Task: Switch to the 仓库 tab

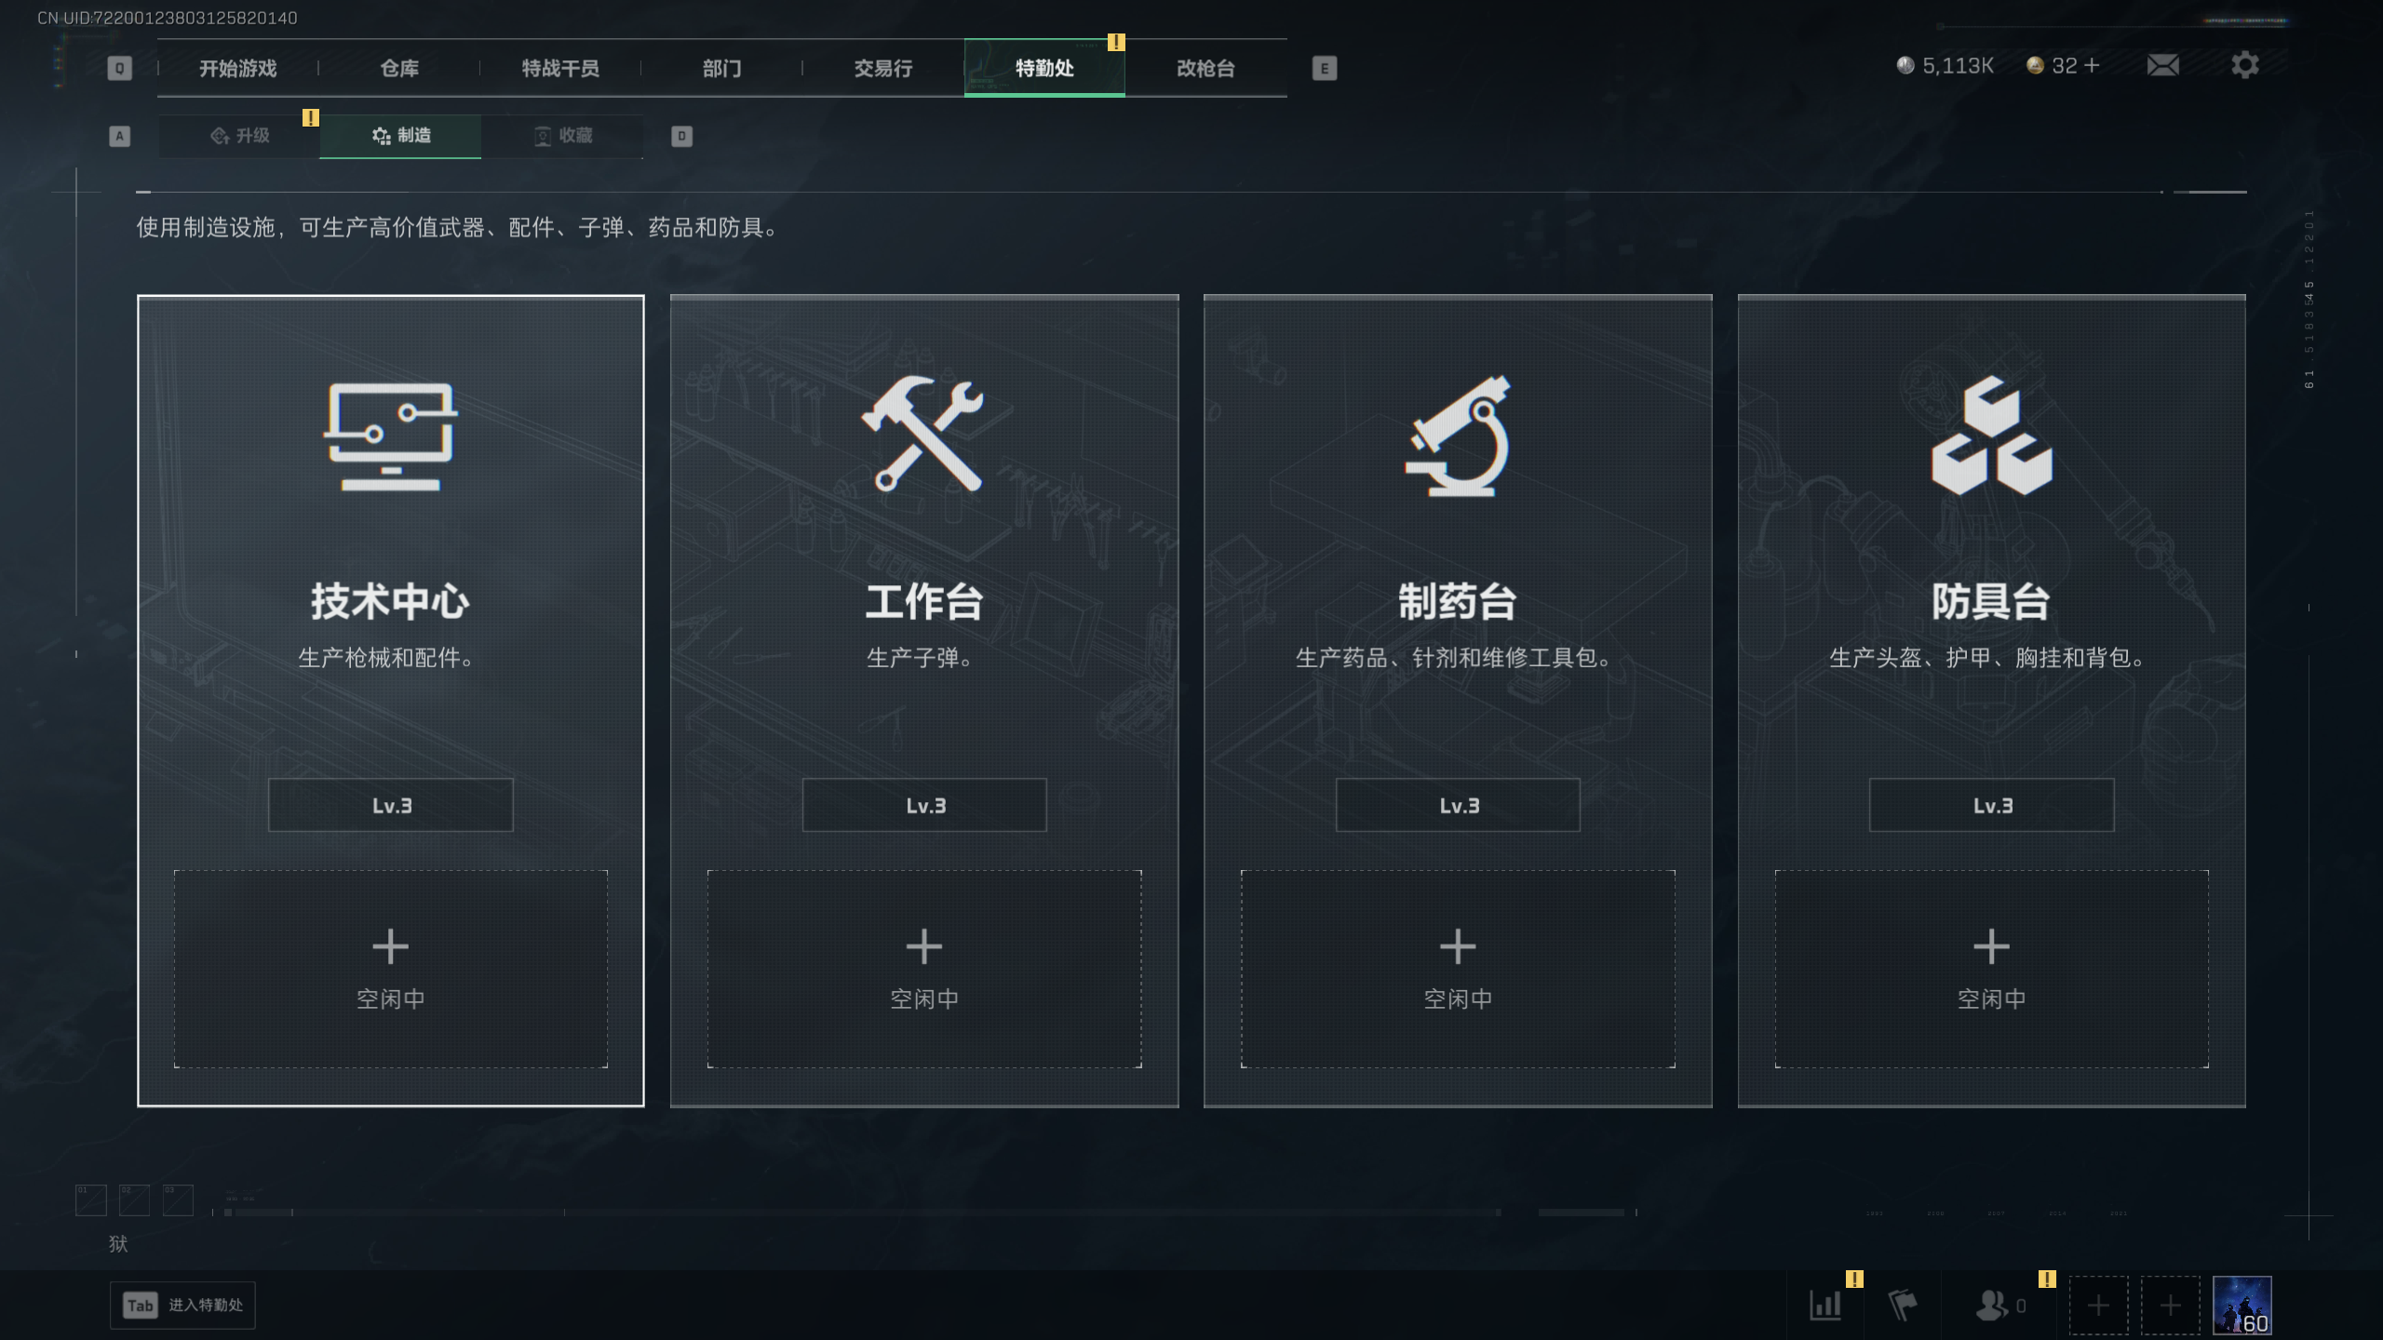Action: tap(399, 68)
